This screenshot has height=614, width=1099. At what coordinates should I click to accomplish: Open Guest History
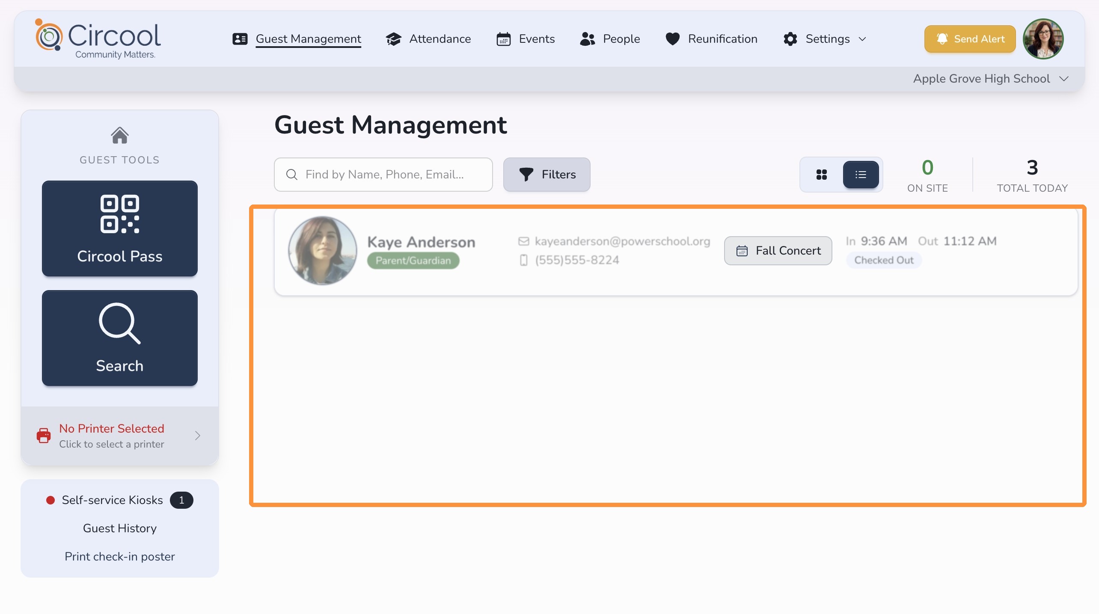click(x=120, y=528)
